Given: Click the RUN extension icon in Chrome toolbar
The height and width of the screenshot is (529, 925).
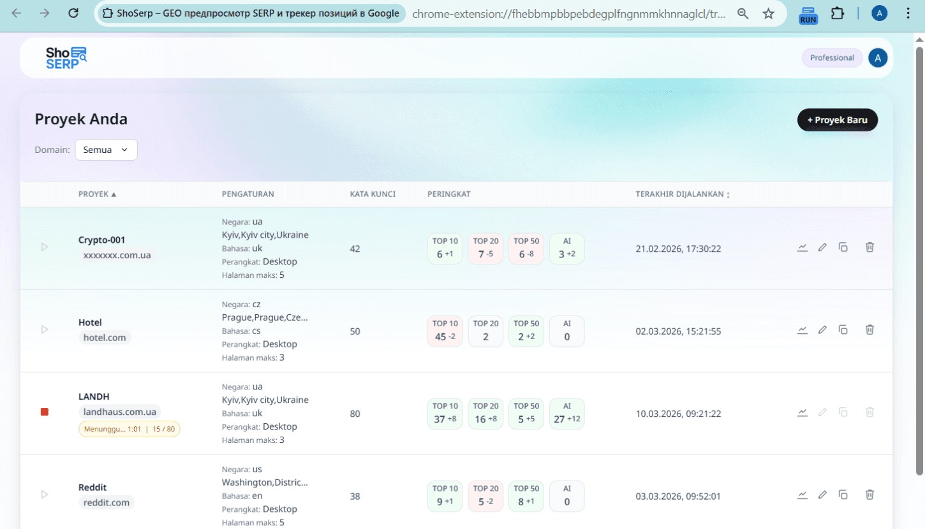Looking at the screenshot, I should [x=808, y=14].
